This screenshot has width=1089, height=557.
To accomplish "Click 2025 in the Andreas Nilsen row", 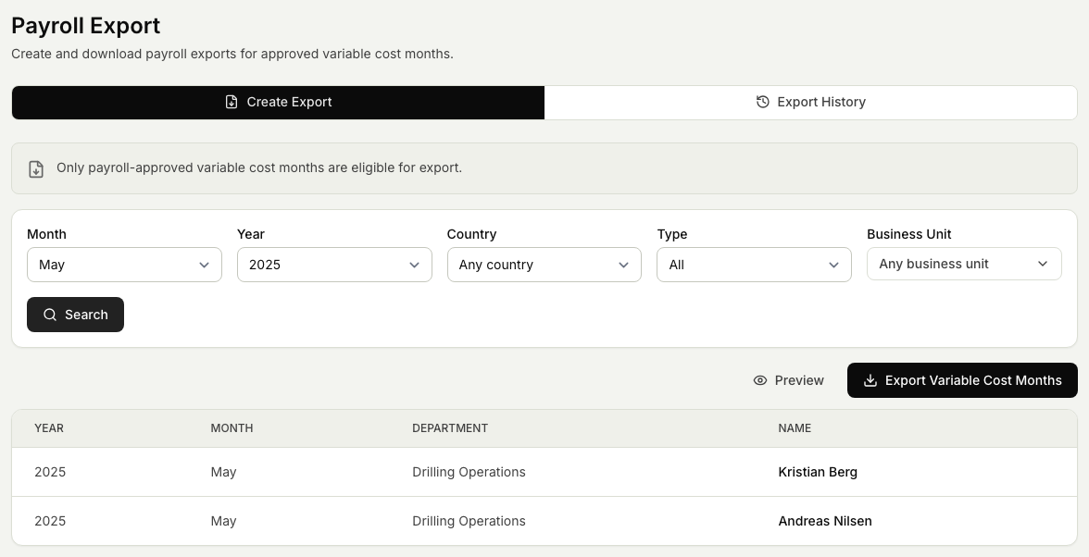I will 50,521.
